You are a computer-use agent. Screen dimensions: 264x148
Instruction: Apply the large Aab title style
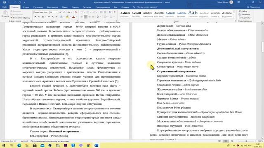click(193, 14)
